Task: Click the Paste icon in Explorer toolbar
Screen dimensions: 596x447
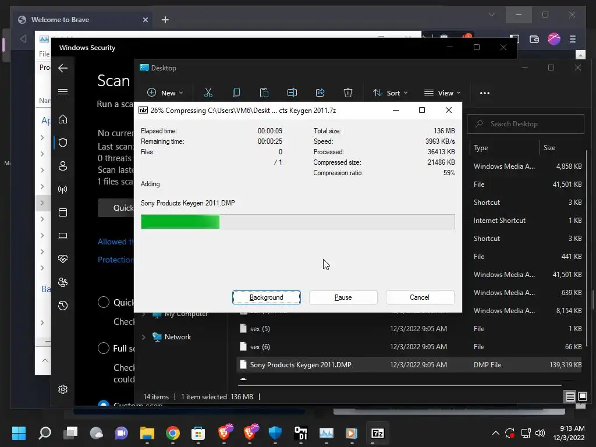Action: point(264,93)
